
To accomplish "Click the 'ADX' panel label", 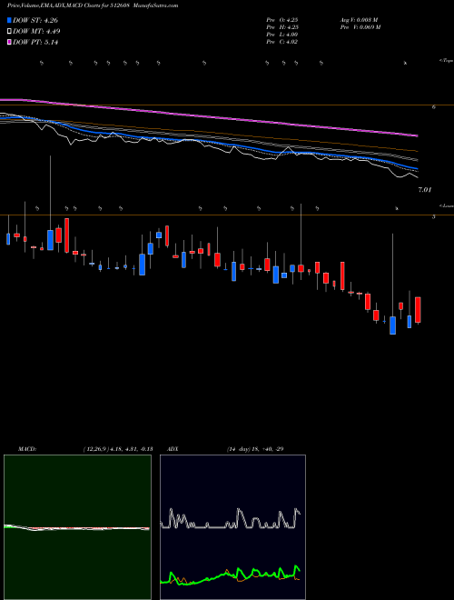I will coord(173,449).
